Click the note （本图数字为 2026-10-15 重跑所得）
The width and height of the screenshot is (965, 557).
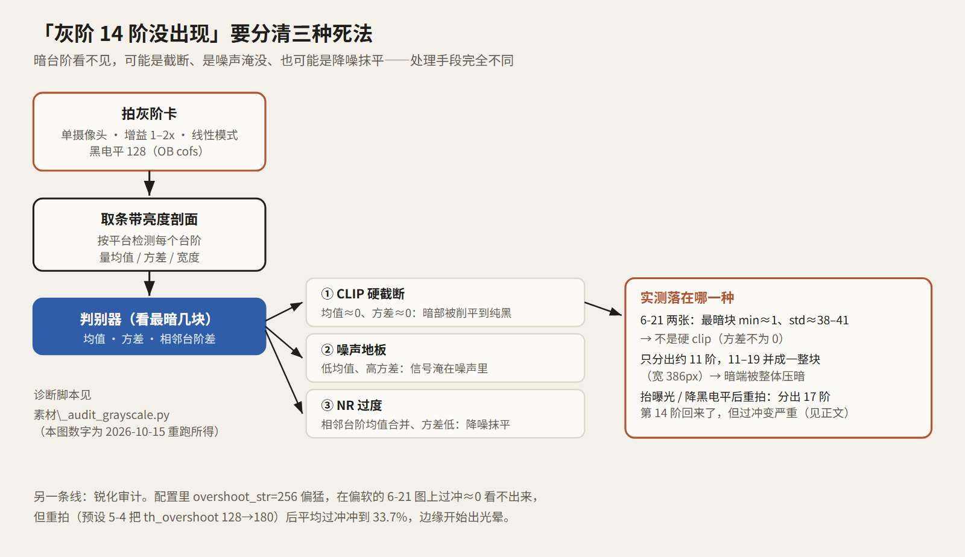[129, 432]
